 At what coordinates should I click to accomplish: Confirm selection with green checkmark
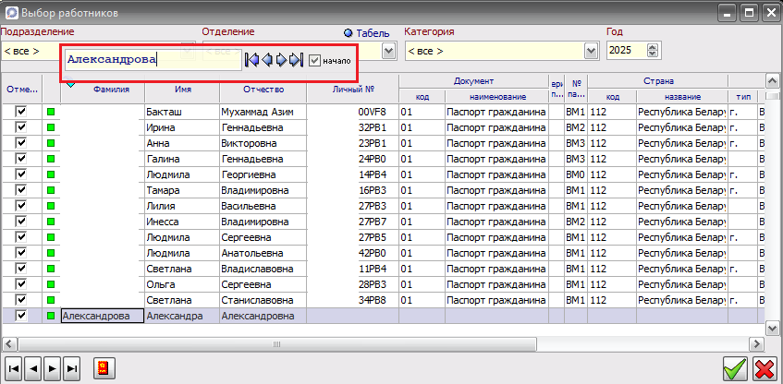[734, 369]
